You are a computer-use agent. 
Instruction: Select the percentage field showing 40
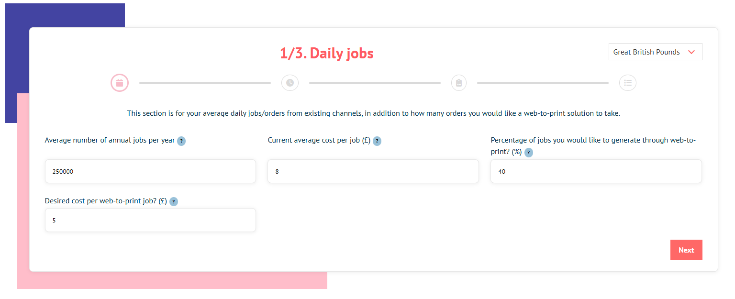pyautogui.click(x=596, y=171)
